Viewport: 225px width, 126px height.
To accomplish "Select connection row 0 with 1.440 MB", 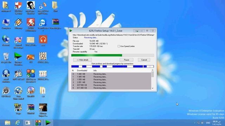I will point(111,74).
